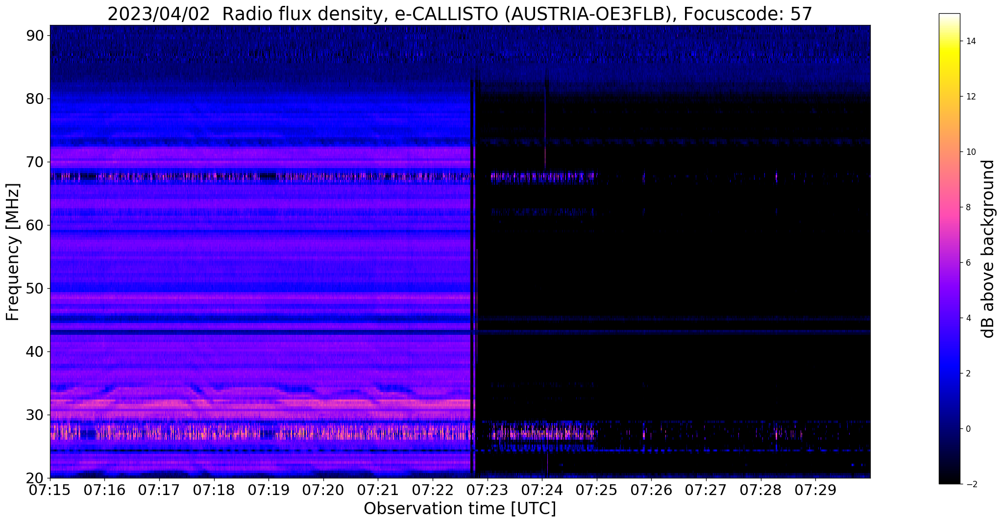Viewport: 1003px width, 523px height.
Task: Click the 'Observation time [UTC]' axis label
Action: (x=460, y=509)
